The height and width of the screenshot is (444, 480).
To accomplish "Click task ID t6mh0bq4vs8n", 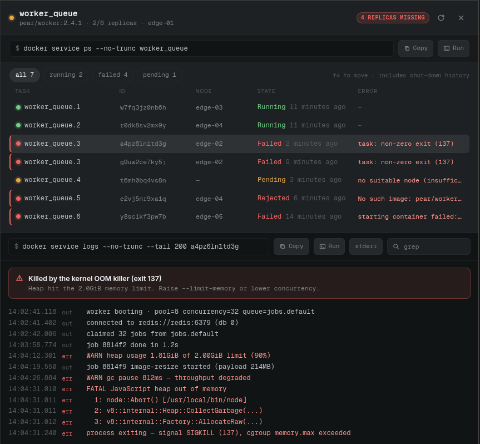I will point(143,180).
